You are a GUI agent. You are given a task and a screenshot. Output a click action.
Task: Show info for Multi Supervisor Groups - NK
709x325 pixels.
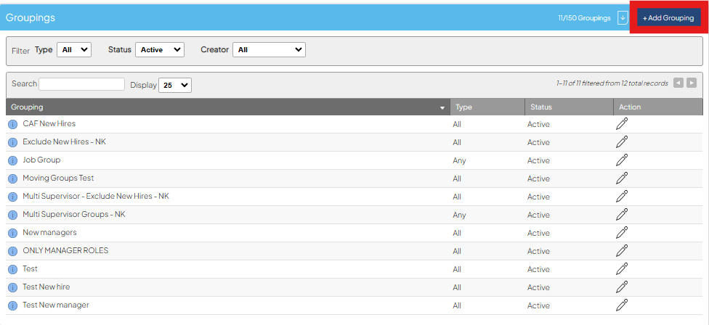(x=12, y=215)
